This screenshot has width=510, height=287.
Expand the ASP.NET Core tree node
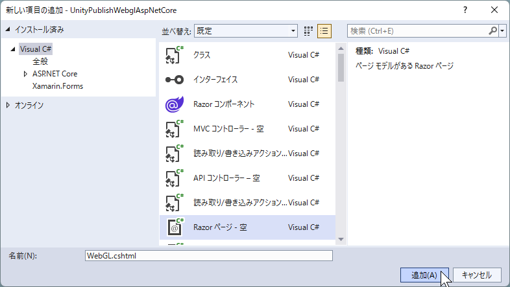25,74
